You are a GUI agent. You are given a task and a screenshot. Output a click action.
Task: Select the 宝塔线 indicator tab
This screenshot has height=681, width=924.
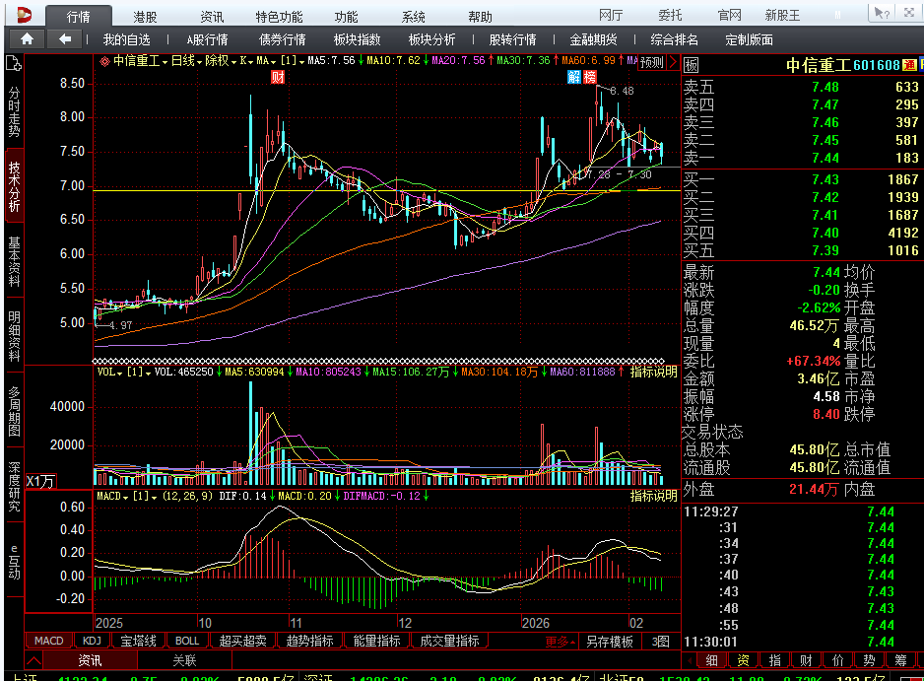pyautogui.click(x=139, y=641)
